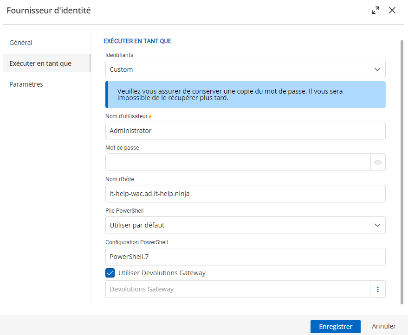The height and width of the screenshot is (335, 408).
Task: Open the Paramètres section
Action: tap(26, 84)
